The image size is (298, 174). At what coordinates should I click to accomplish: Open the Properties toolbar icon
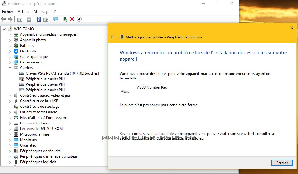point(29,19)
